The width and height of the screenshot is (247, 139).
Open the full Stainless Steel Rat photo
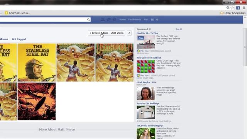coord(37,63)
